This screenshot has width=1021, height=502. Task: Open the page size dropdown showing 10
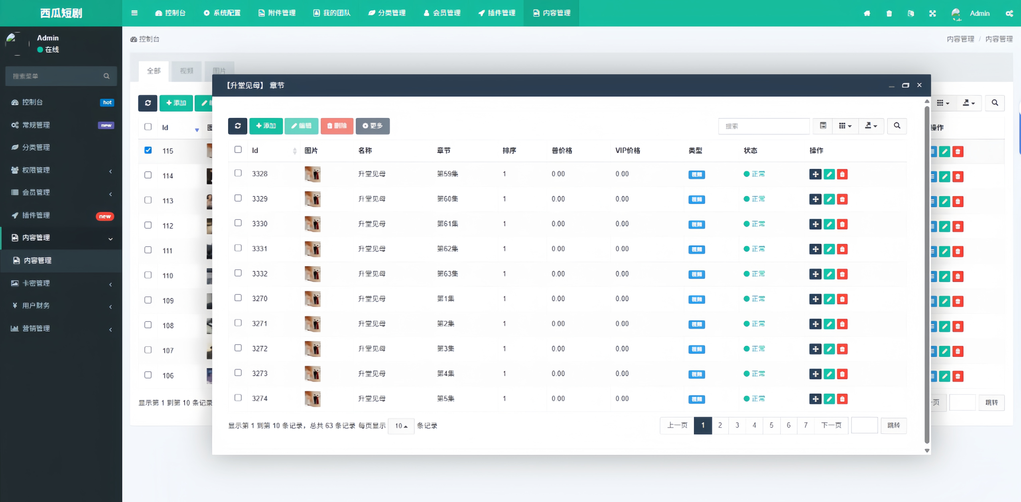(401, 426)
